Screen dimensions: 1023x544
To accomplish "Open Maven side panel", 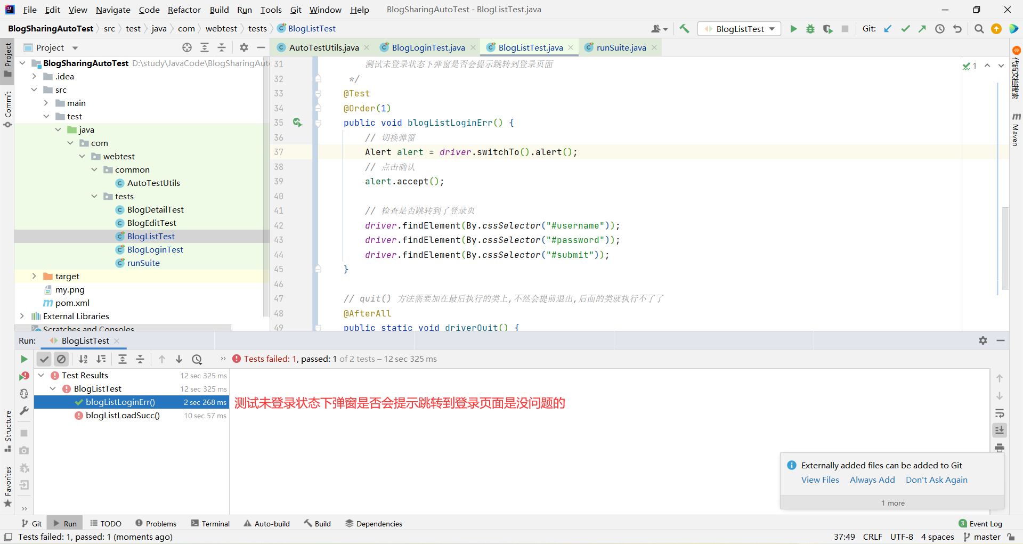I will [x=1016, y=129].
